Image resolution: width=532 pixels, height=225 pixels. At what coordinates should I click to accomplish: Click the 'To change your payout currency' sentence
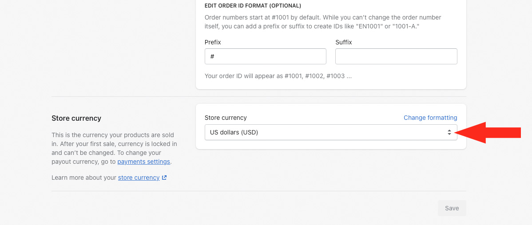112,157
